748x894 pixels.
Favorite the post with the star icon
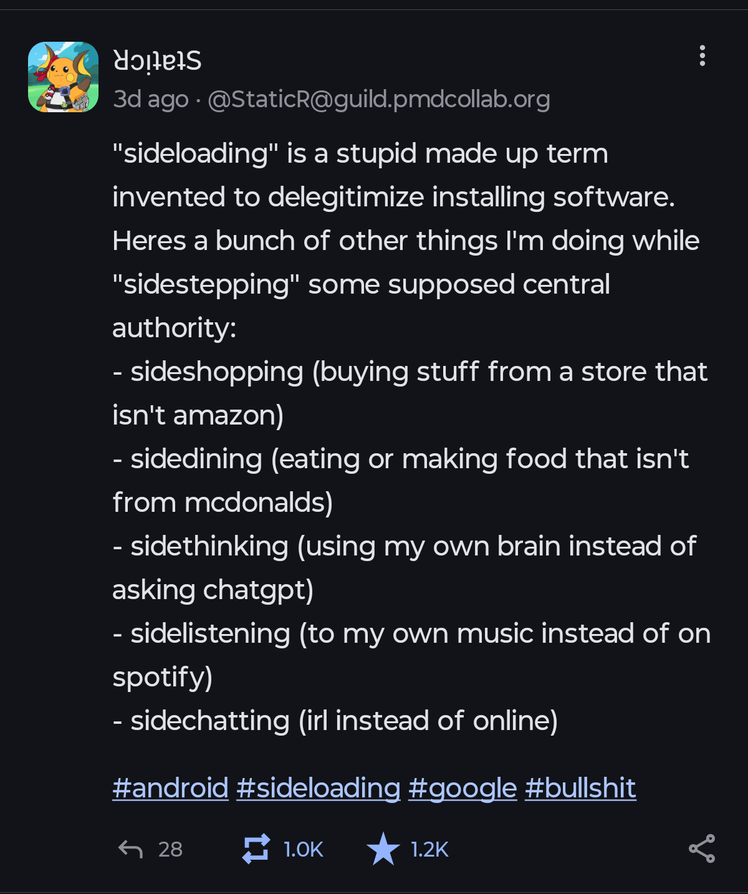click(x=383, y=849)
